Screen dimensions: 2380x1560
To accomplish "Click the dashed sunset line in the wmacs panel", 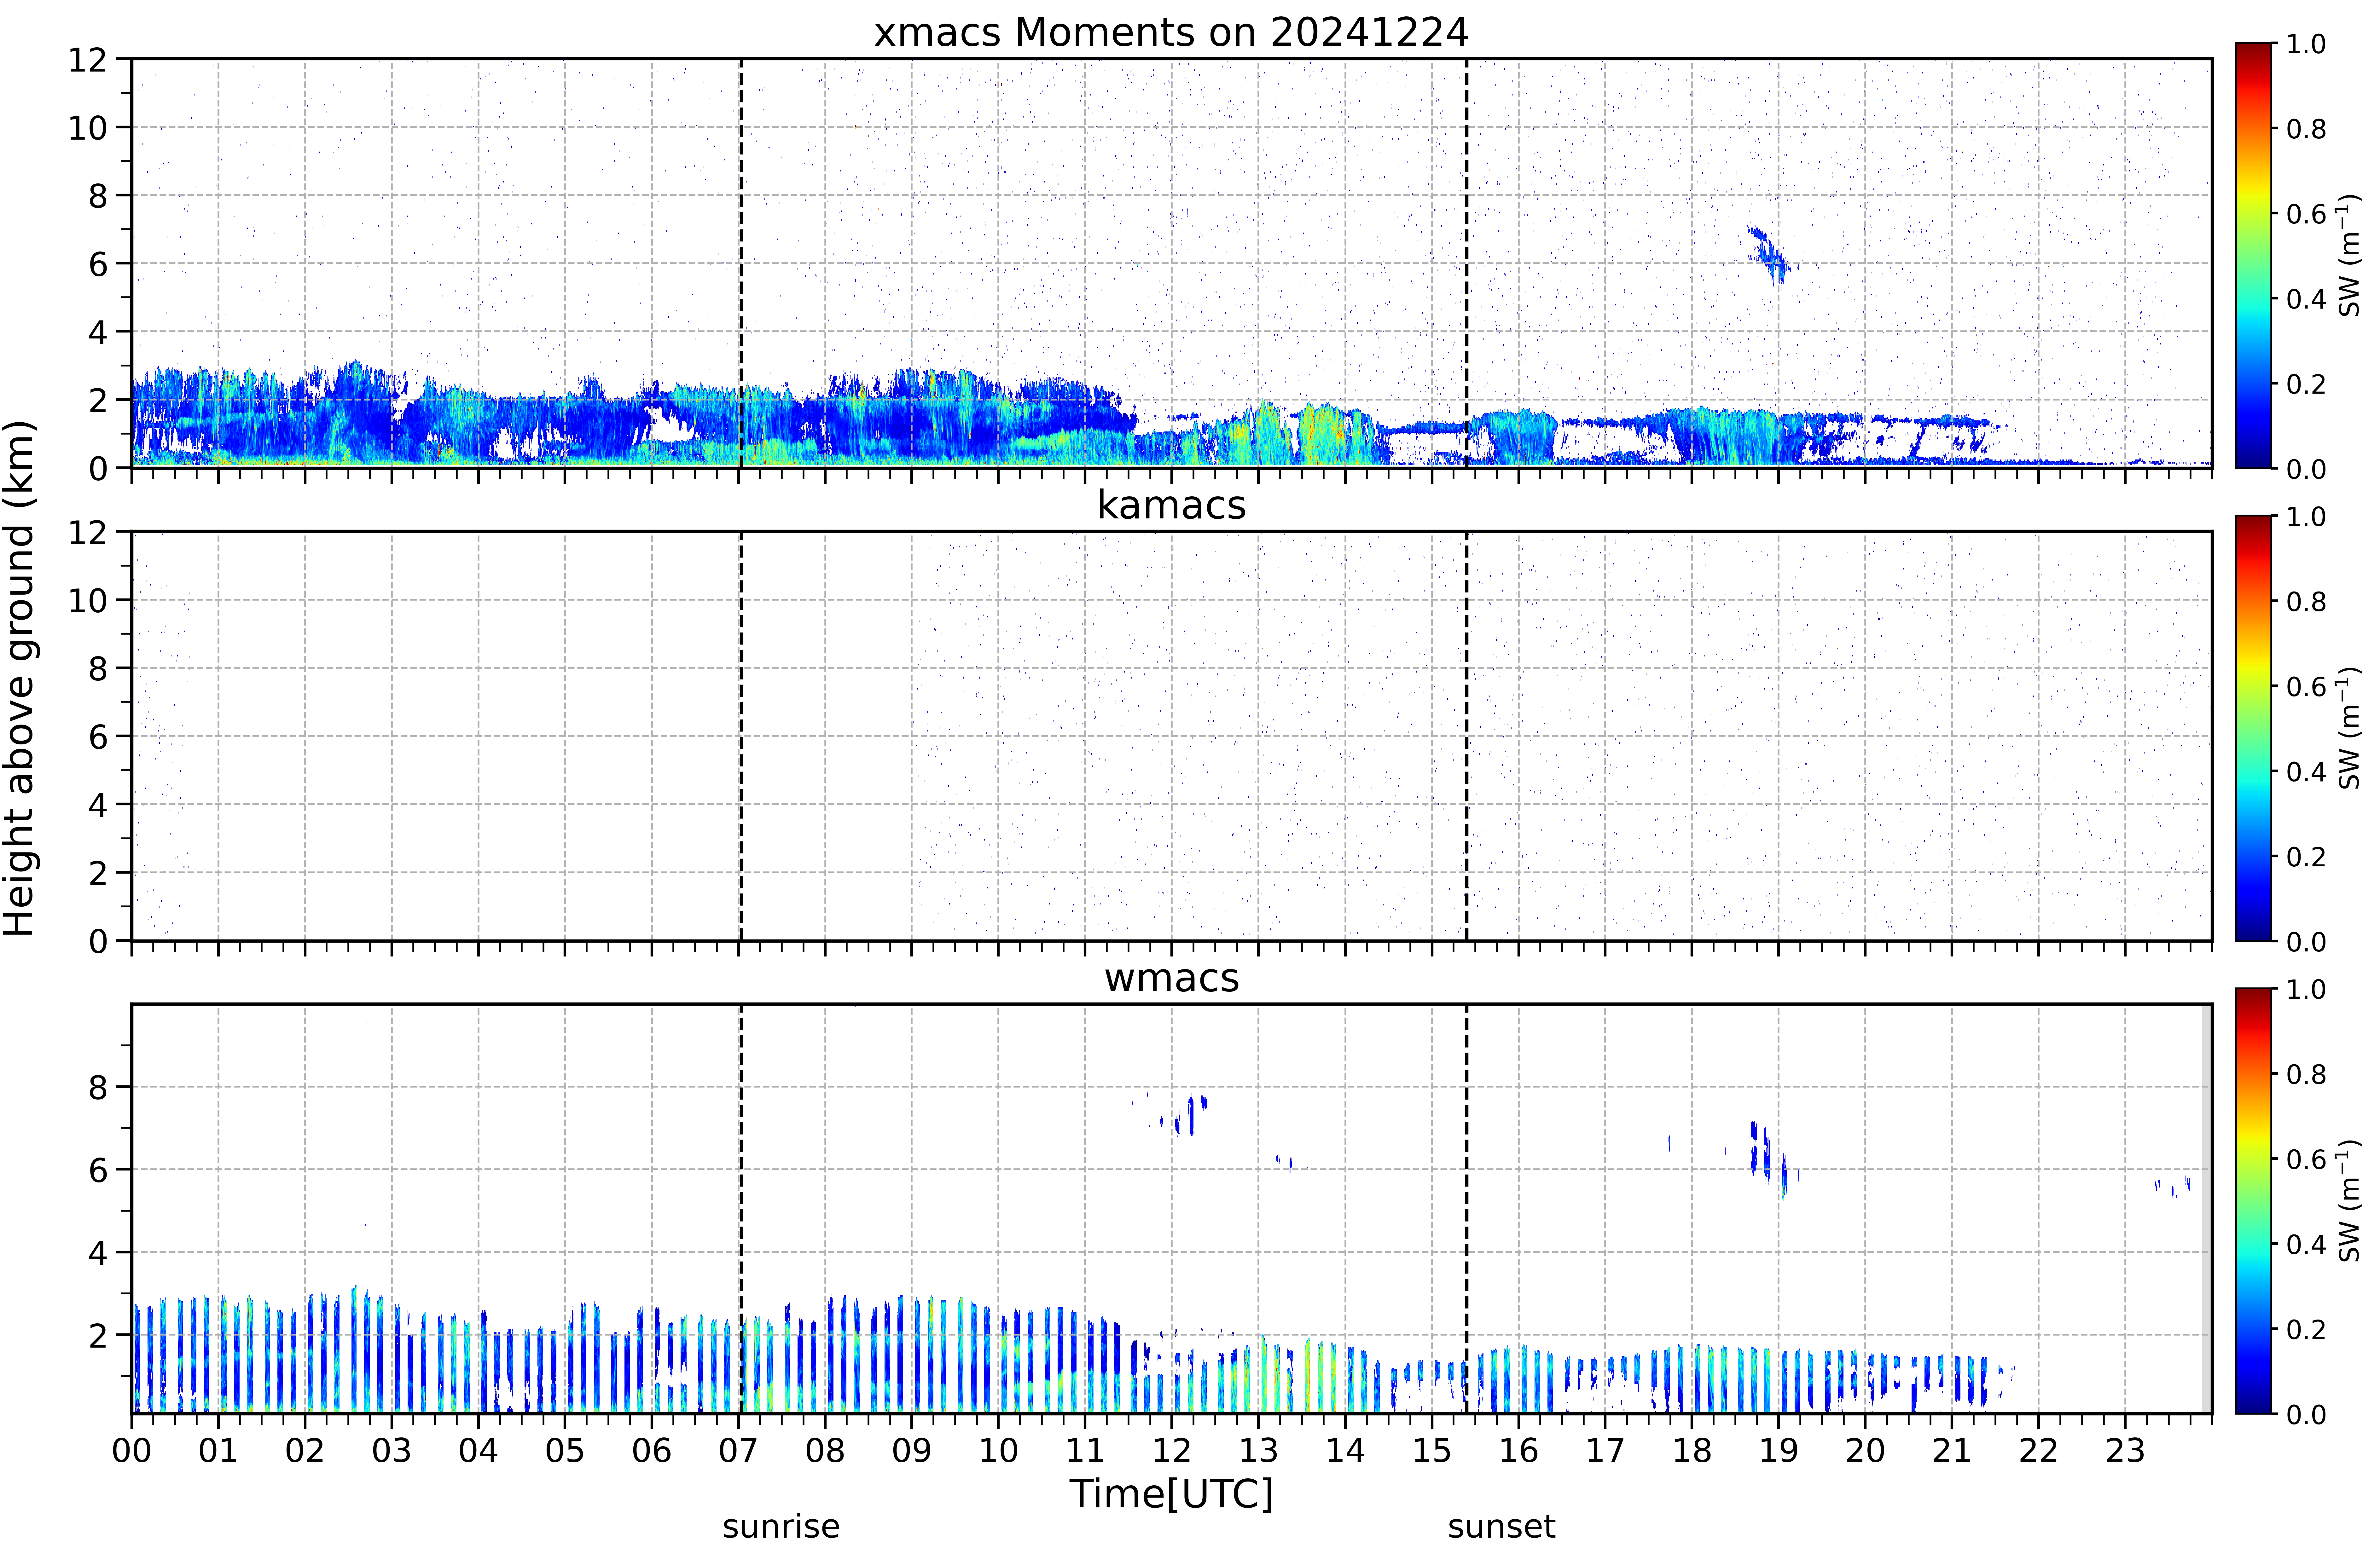I will click(x=1467, y=1209).
